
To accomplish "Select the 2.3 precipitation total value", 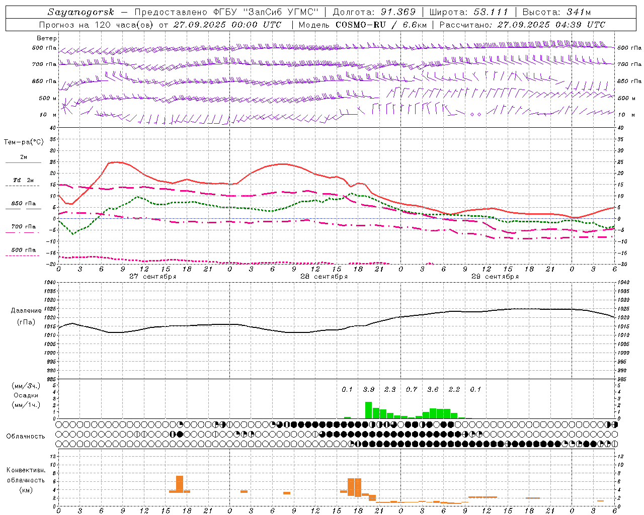I will (x=390, y=389).
